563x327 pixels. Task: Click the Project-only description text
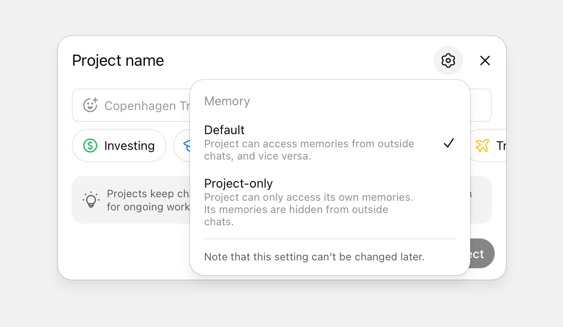308,210
